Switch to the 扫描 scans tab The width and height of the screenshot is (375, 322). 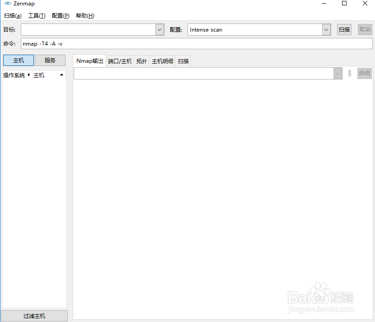(183, 61)
